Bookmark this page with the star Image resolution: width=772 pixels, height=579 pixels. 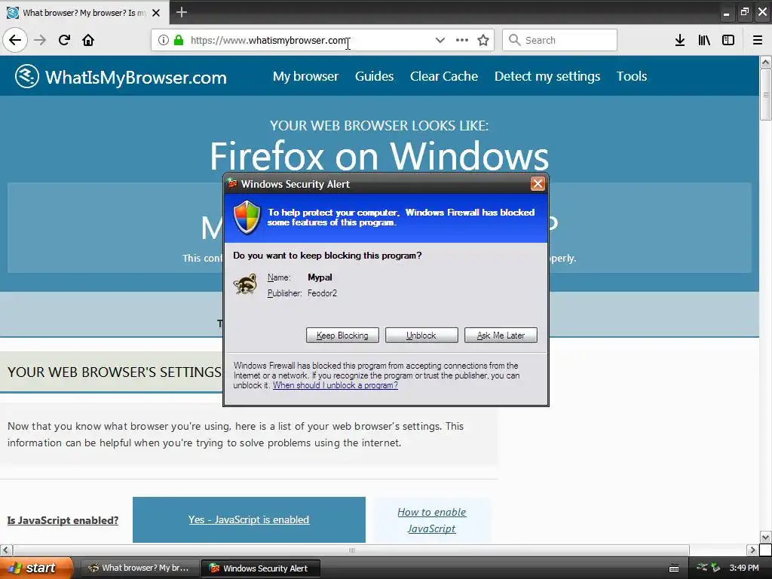[483, 40]
